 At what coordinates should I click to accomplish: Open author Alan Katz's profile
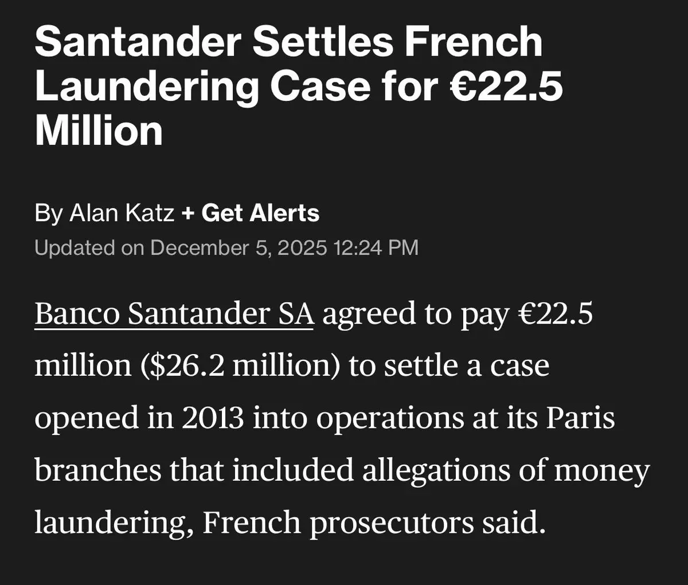click(x=122, y=213)
